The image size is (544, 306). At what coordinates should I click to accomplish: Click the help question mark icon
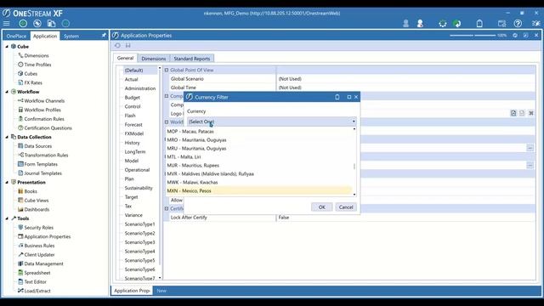pyautogui.click(x=518, y=24)
